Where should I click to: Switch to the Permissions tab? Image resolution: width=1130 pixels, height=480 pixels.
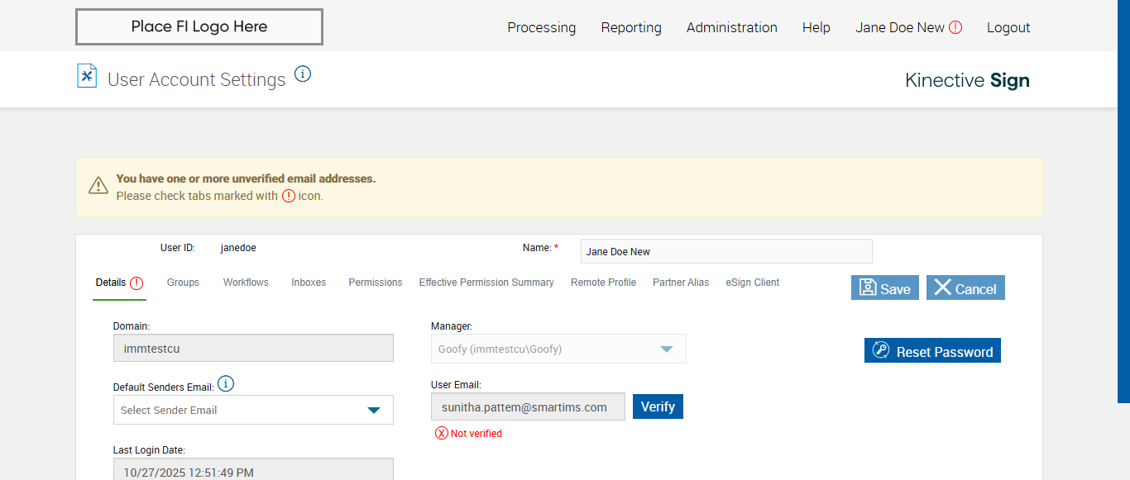pyautogui.click(x=375, y=283)
